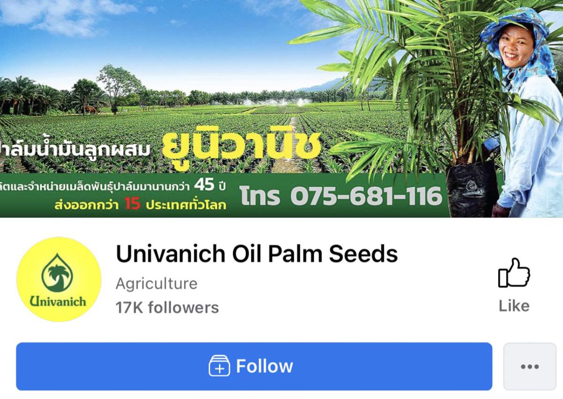
Task: Open the Univanich yellow profile picture
Action: 59,279
